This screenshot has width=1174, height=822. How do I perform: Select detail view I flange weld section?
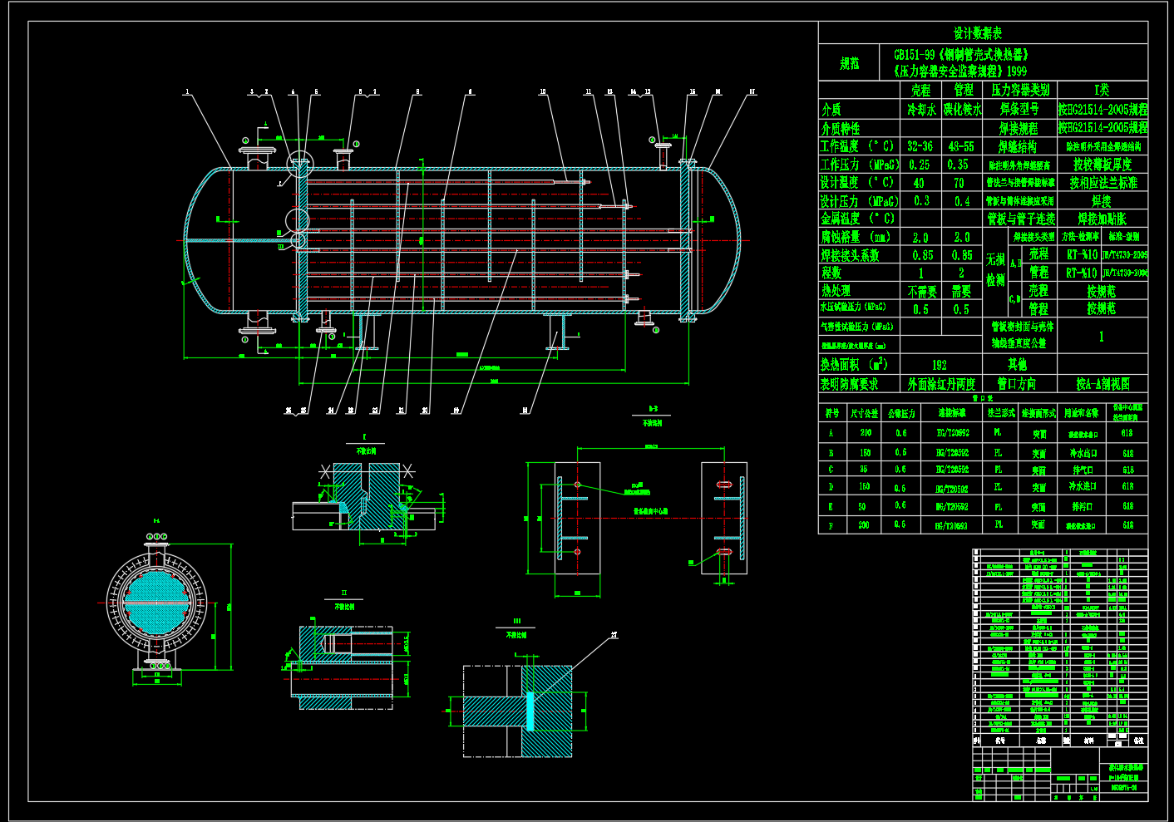[364, 497]
